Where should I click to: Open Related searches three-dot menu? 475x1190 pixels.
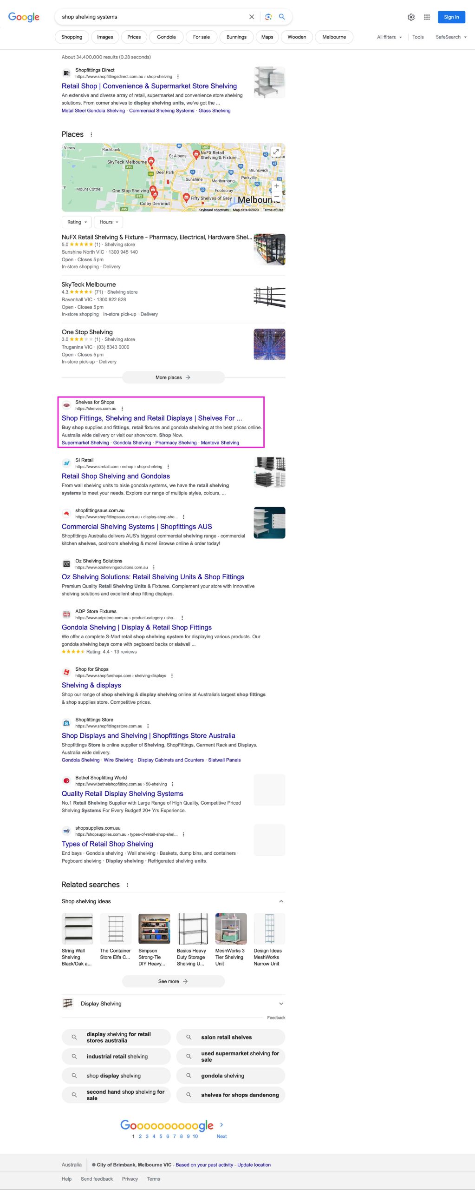tap(128, 885)
